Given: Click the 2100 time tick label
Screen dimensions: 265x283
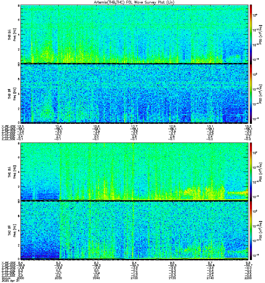Looking at the screenshot, I should click(134, 278).
